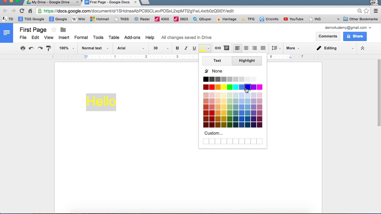Open the YouTube bookmark
The image size is (381, 214).
293,19
